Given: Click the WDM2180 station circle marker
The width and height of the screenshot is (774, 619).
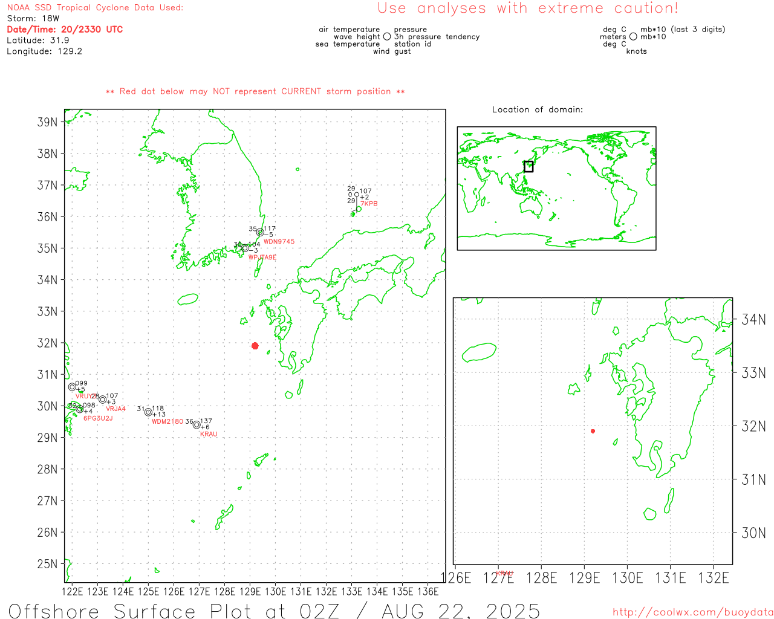Looking at the screenshot, I should tap(148, 412).
